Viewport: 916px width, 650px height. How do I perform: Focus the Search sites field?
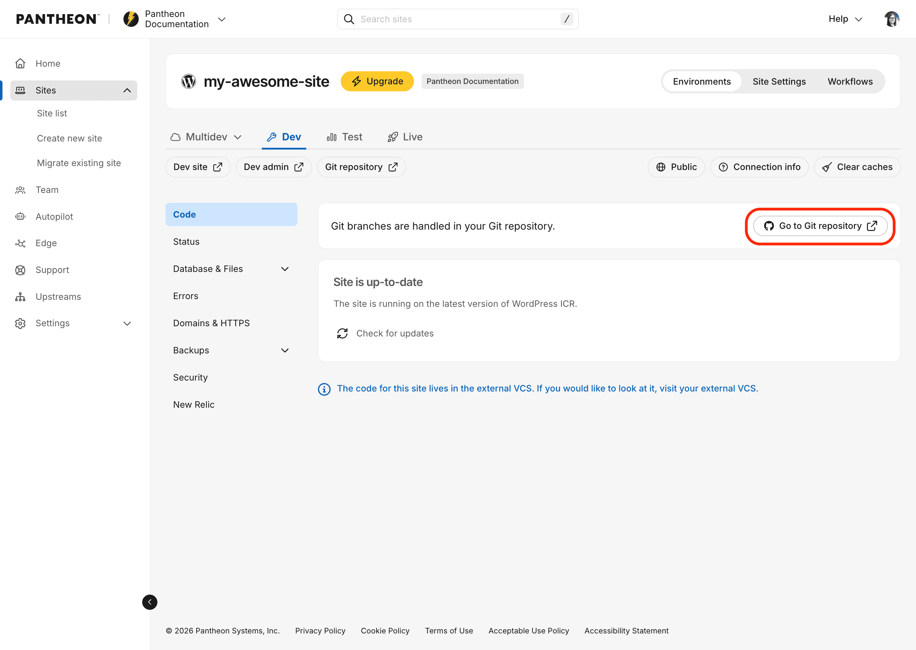458,19
